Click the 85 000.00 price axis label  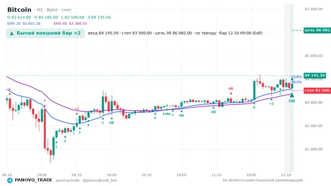[313, 56]
